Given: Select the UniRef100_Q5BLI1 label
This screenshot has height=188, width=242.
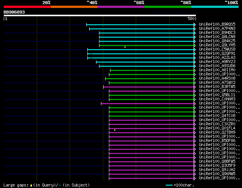Looking at the screenshot, I should click(x=217, y=95).
